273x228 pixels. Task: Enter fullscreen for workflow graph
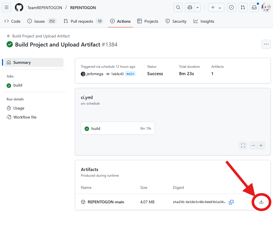tap(243, 145)
